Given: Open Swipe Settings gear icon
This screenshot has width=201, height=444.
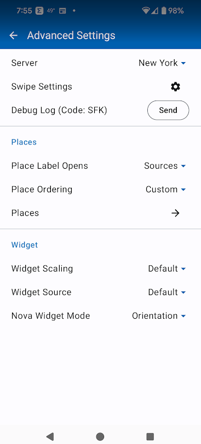Looking at the screenshot, I should 175,87.
